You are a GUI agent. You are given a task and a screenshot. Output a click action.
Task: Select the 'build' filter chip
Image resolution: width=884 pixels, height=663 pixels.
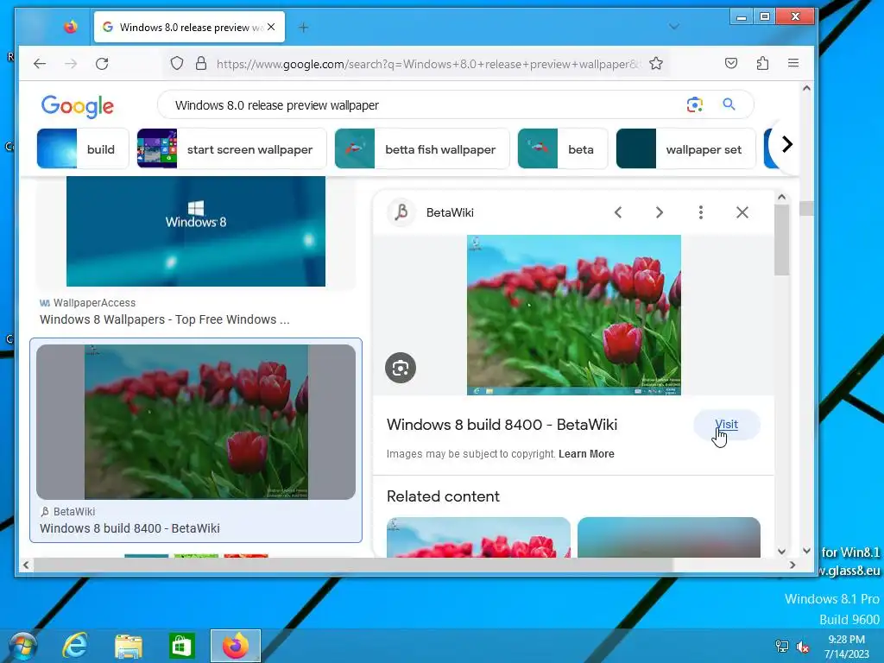coord(83,148)
